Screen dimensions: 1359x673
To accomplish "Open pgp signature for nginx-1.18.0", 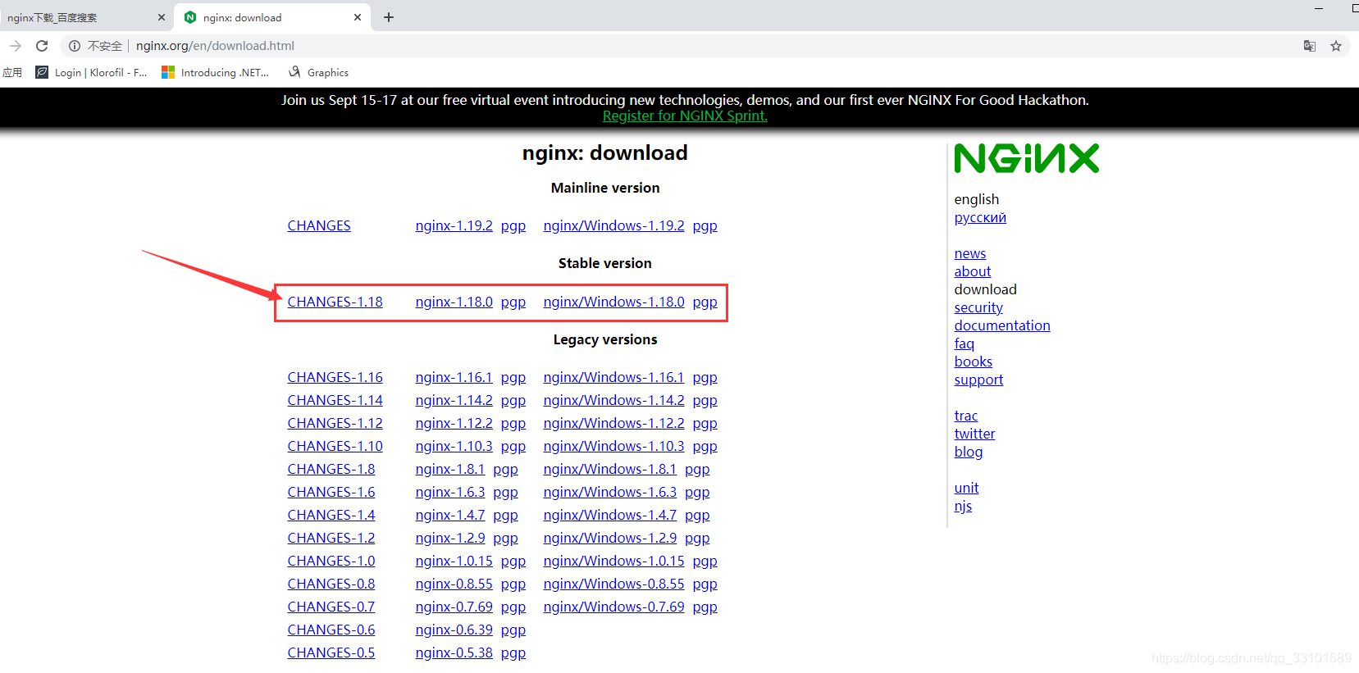I will [x=513, y=302].
